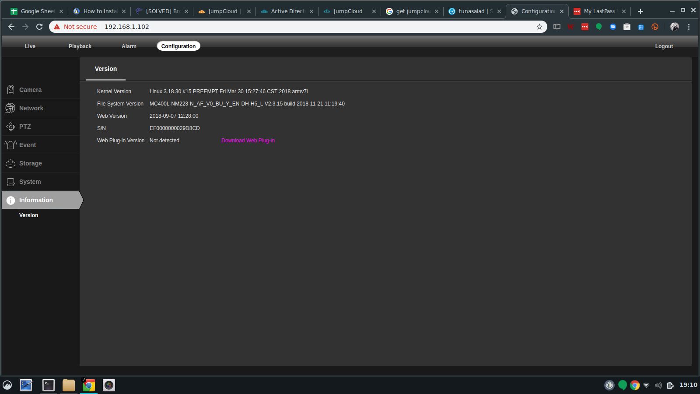
Task: Click the Event alarm icon
Action: (x=10, y=145)
